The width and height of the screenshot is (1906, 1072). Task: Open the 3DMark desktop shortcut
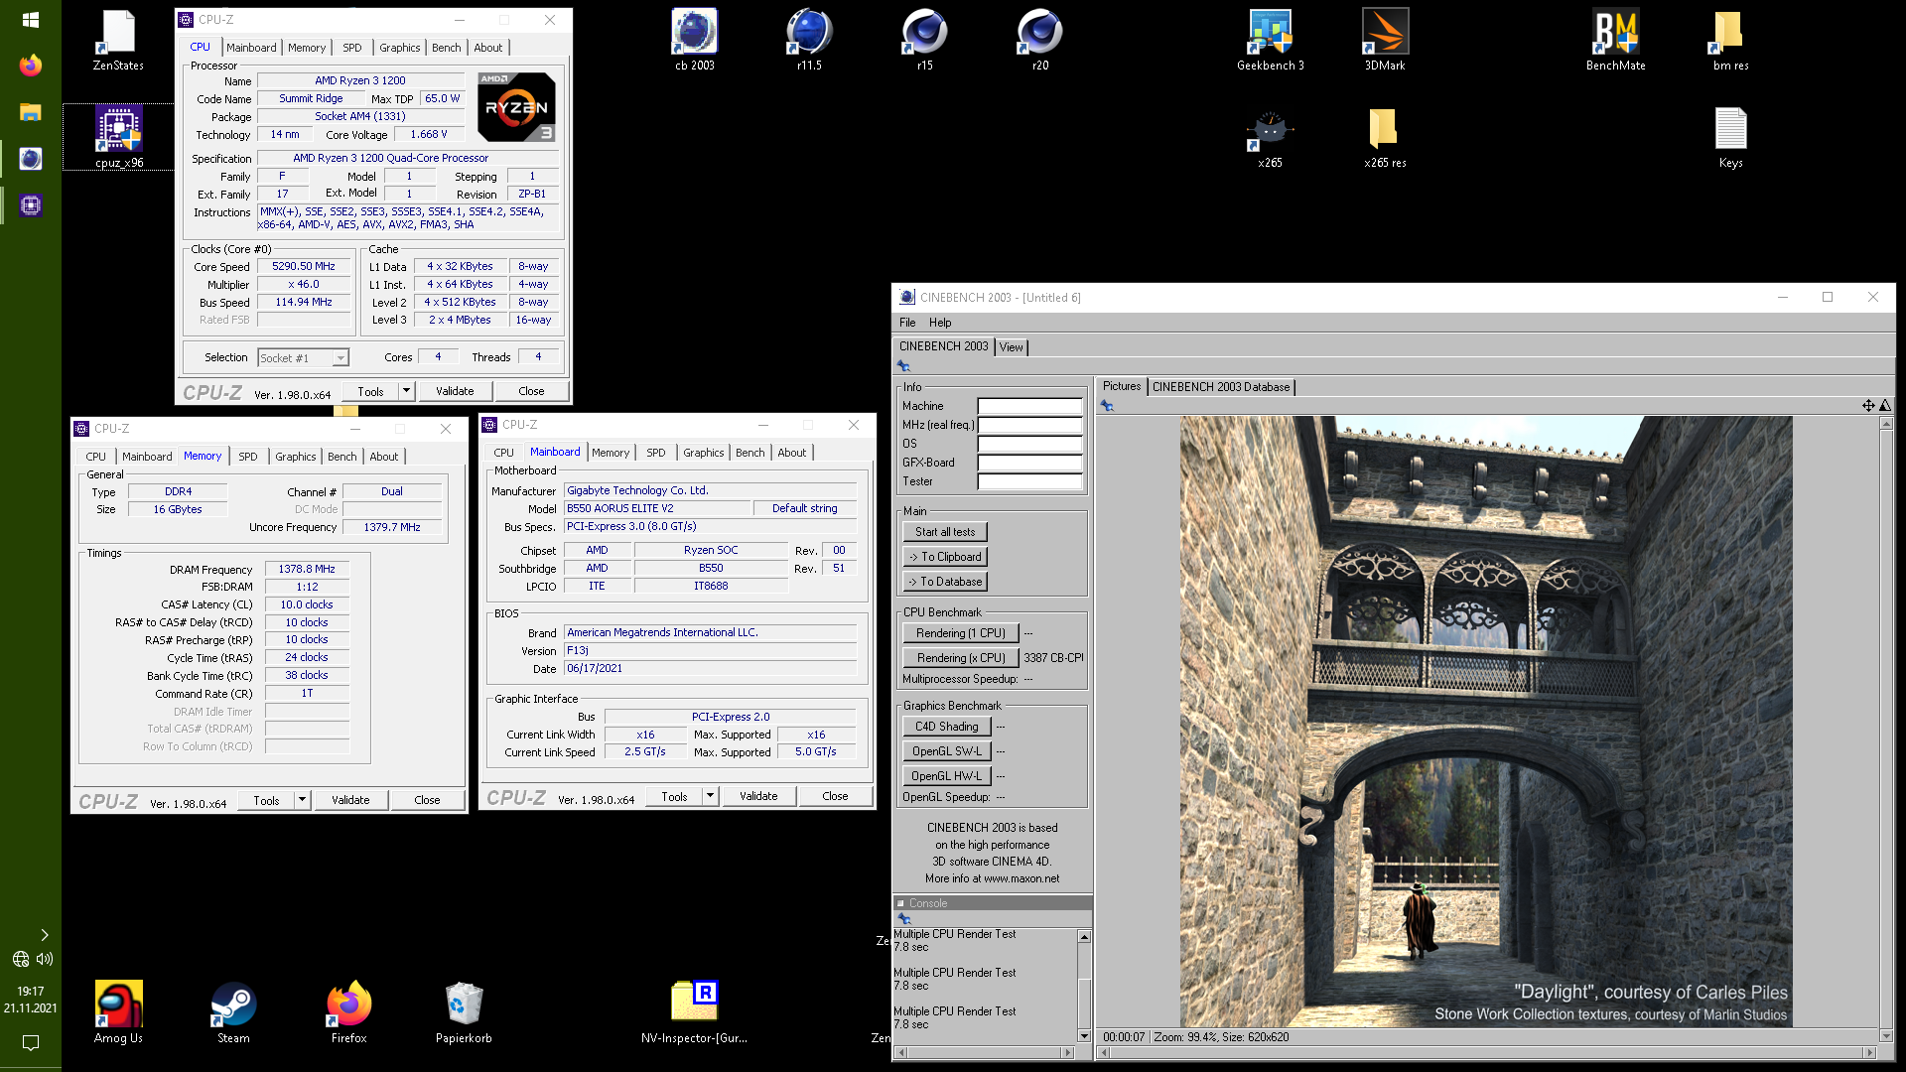point(1385,41)
